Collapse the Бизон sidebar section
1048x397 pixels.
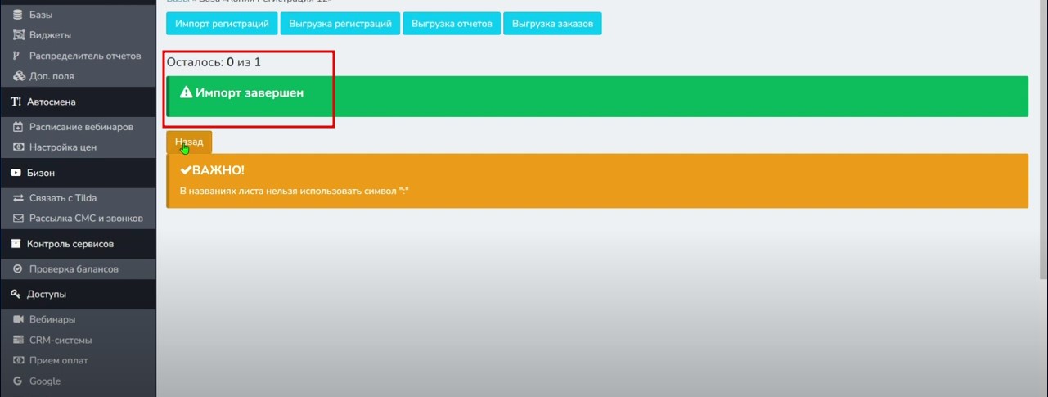[41, 173]
